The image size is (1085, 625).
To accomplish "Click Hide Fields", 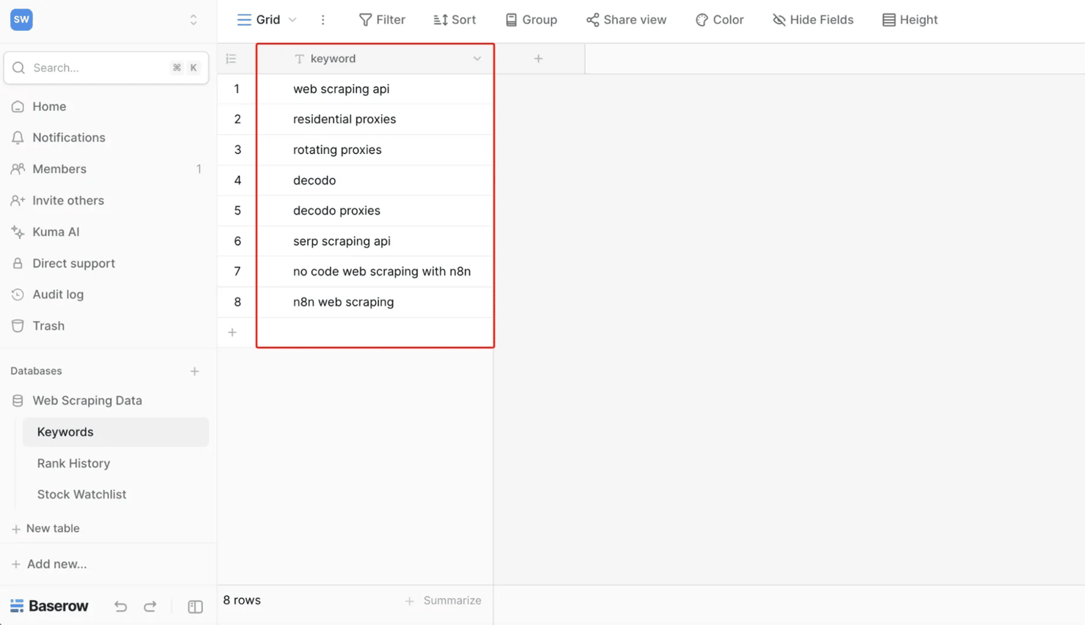I will point(813,20).
